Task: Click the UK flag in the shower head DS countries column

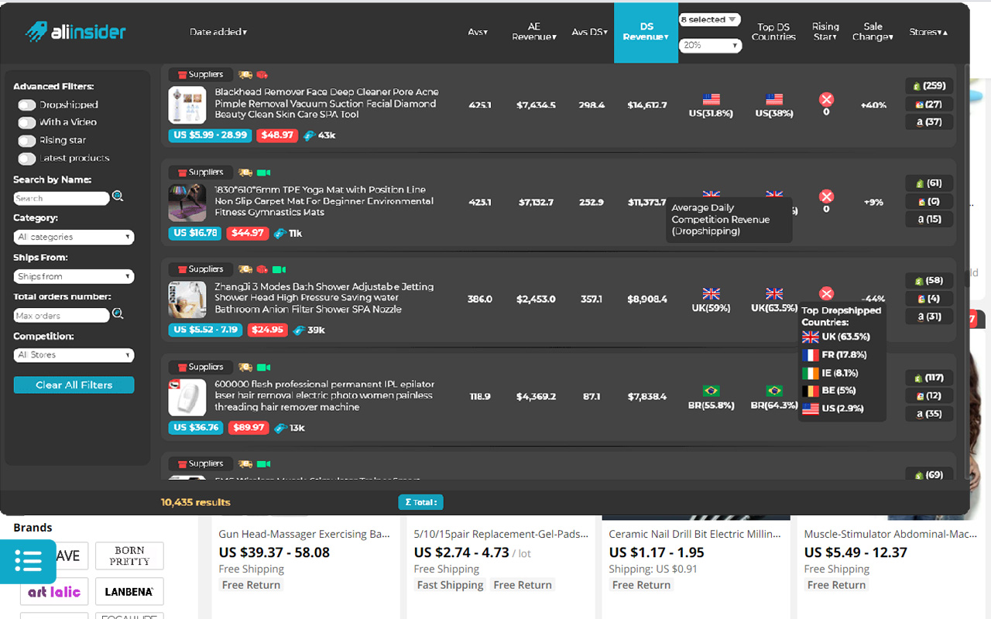Action: tap(774, 294)
